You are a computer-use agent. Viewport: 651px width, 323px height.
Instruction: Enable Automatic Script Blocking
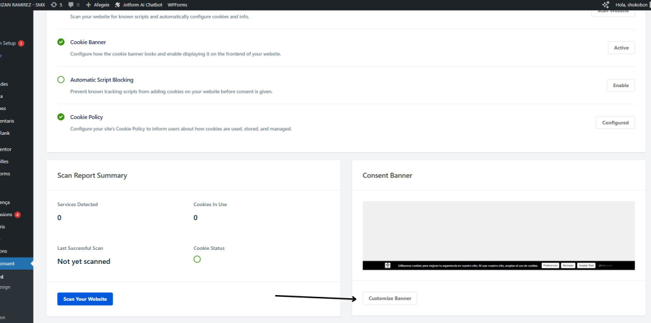point(620,85)
